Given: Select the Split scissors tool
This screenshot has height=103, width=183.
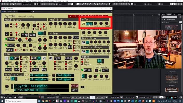Looking at the screenshot, I should (88, 4).
